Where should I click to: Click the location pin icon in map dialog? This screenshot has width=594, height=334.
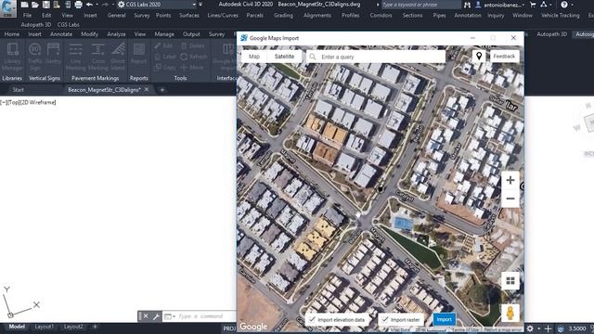(x=479, y=56)
